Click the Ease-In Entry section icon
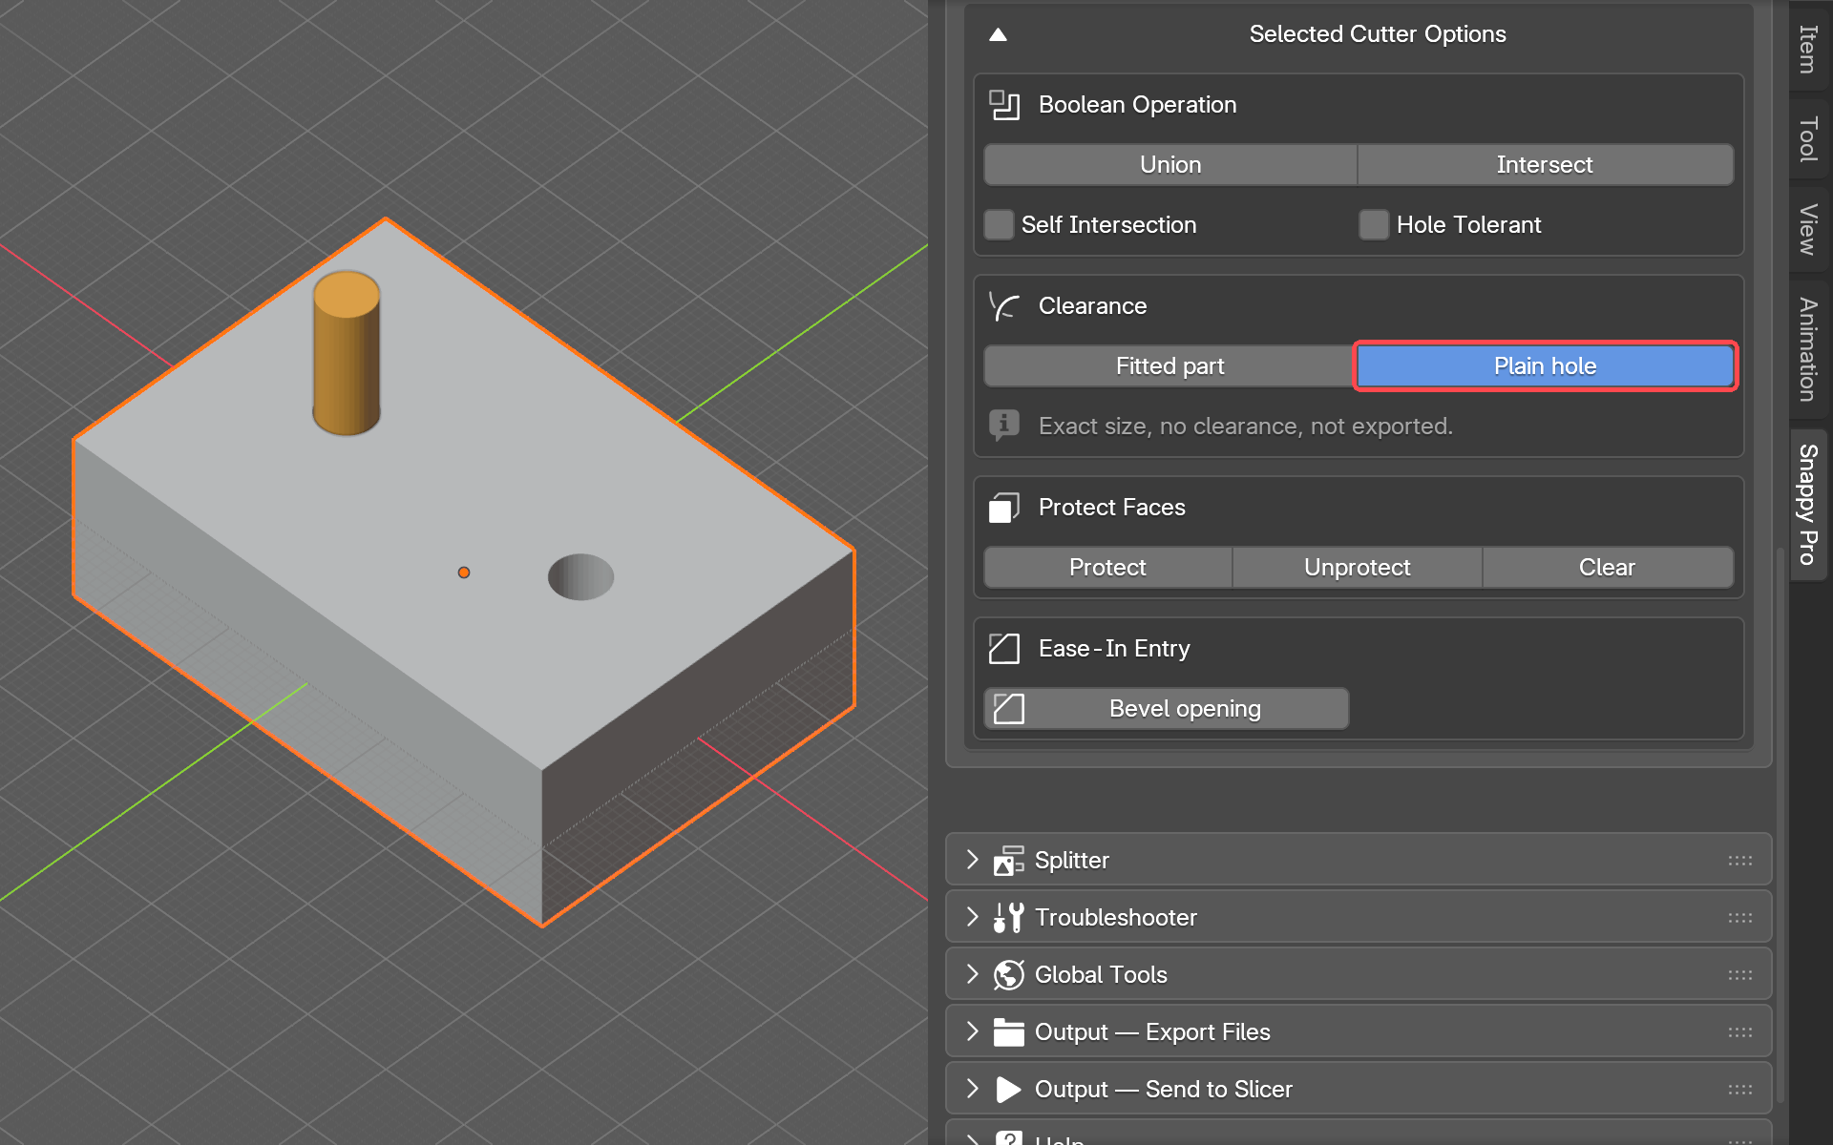1833x1145 pixels. tap(1004, 649)
